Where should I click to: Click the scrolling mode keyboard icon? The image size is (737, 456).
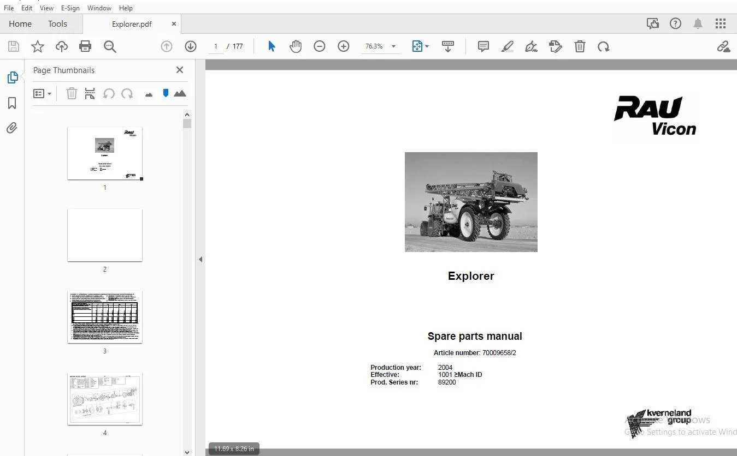[448, 46]
